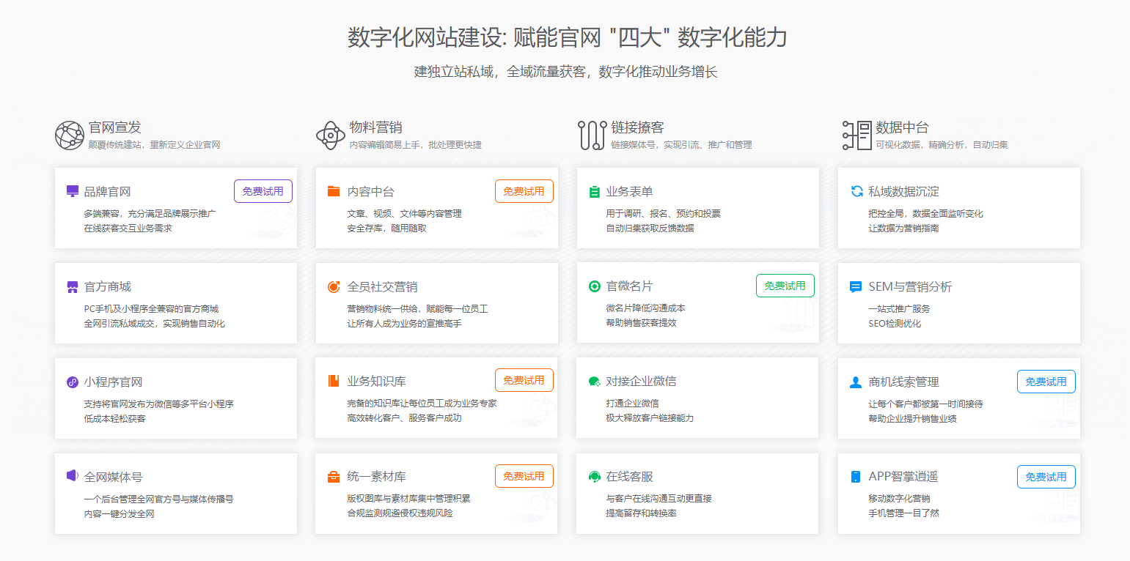This screenshot has height=561, width=1130.
Task: Open the 全网媒体号 card title
Action: [x=113, y=477]
